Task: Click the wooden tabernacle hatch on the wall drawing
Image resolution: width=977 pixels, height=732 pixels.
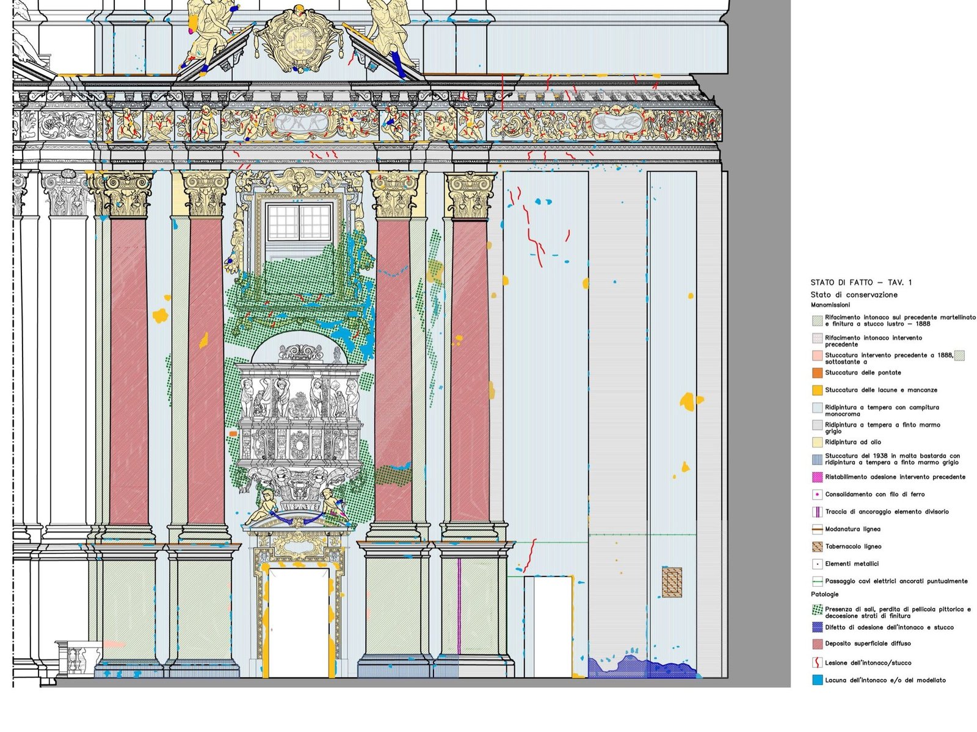Action: [672, 582]
